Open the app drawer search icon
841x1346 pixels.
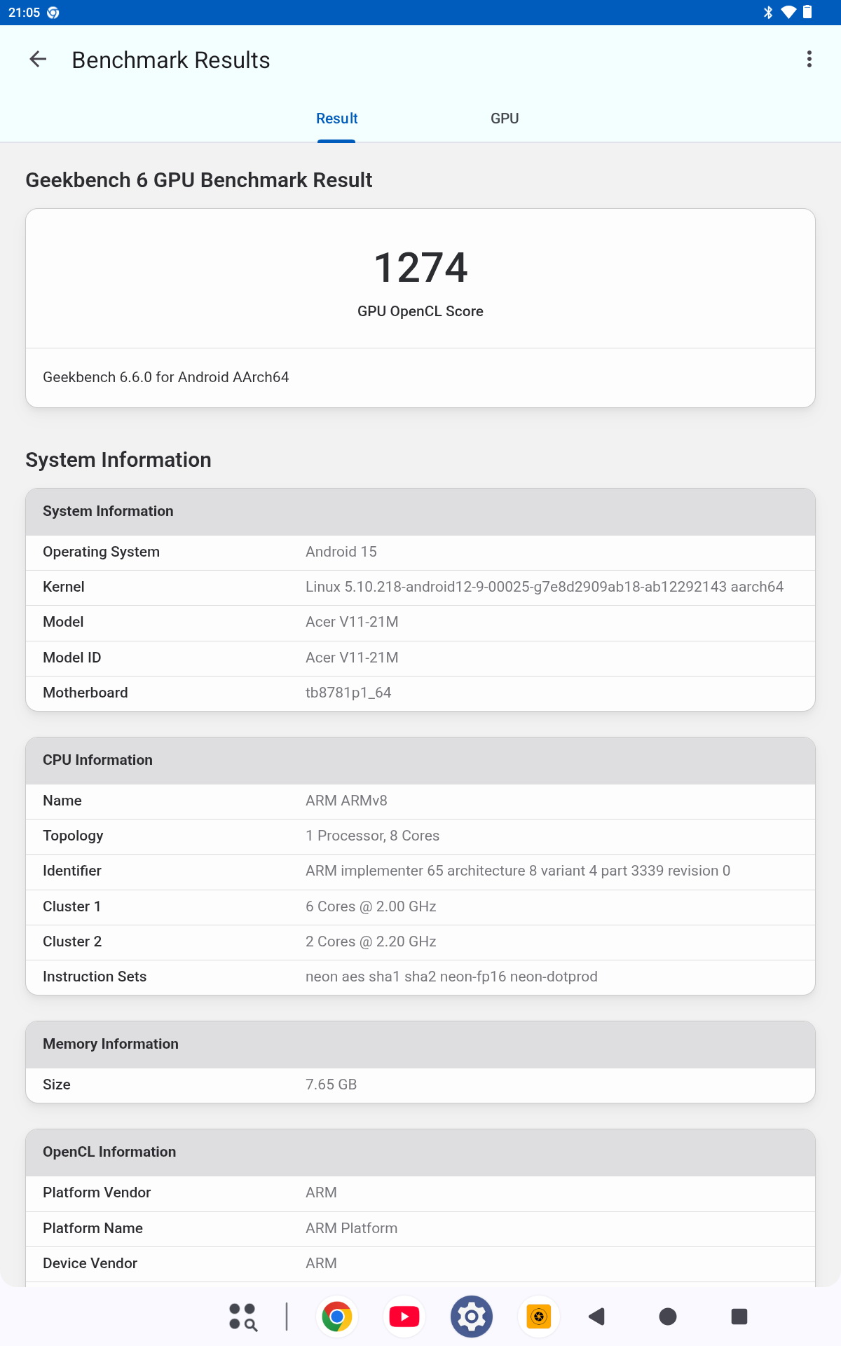click(x=243, y=1317)
